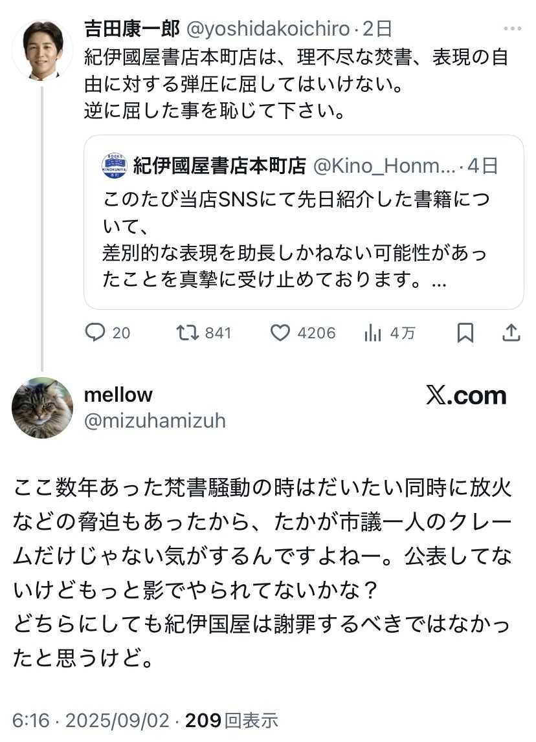Click the 紀伊國屋書店本町店 account name
This screenshot has width=536, height=742.
tap(219, 166)
